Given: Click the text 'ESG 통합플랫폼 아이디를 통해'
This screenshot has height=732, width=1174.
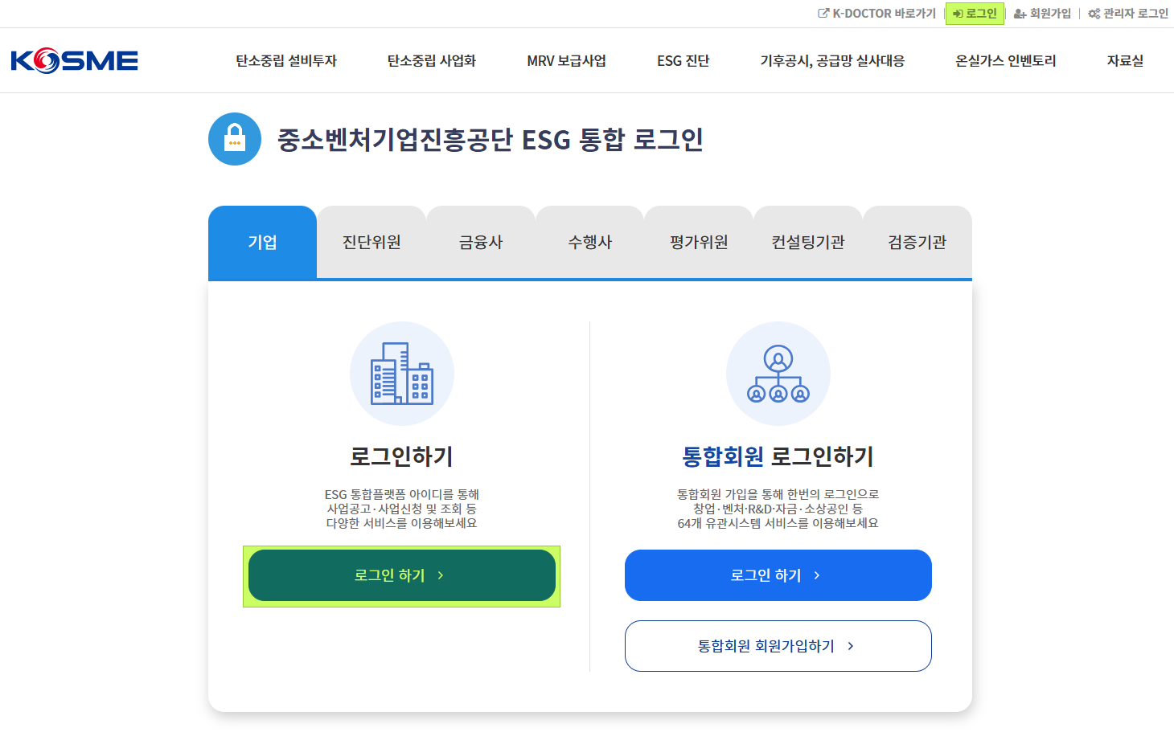Looking at the screenshot, I should [x=402, y=494].
